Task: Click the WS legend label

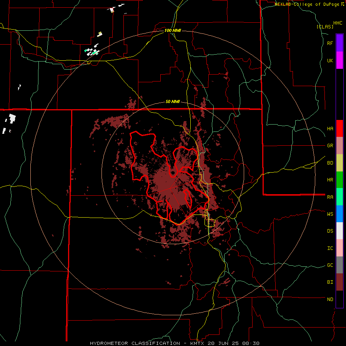Action: click(x=330, y=214)
